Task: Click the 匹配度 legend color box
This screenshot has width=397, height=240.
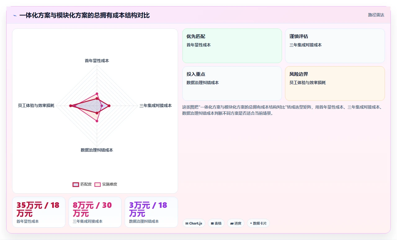Action: click(x=76, y=184)
